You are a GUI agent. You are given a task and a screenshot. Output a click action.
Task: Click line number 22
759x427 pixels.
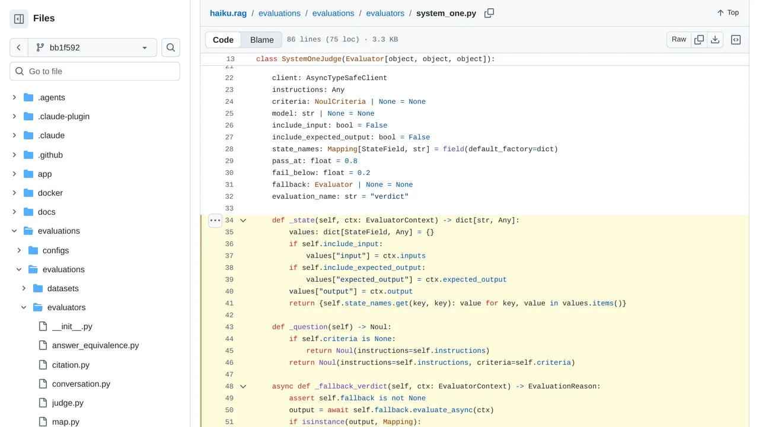(x=229, y=78)
